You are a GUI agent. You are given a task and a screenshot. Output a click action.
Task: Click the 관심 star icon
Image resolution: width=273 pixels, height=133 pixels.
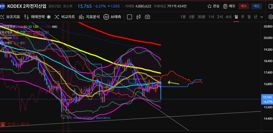(x=209, y=6)
